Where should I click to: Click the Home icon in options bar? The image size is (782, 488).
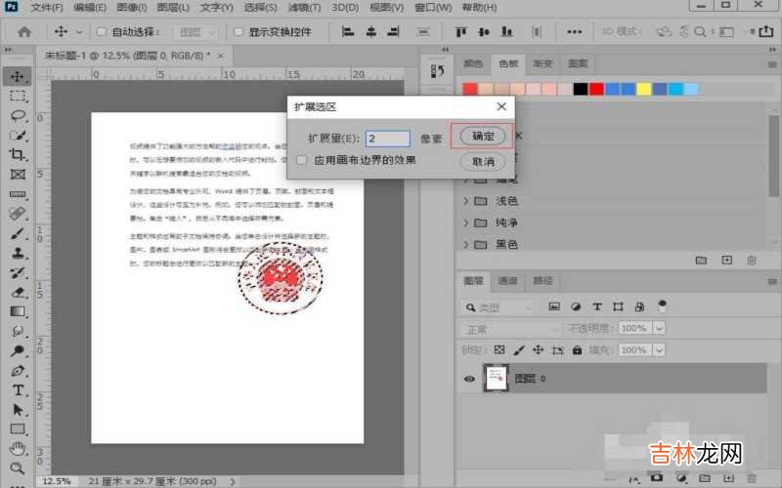(x=23, y=32)
